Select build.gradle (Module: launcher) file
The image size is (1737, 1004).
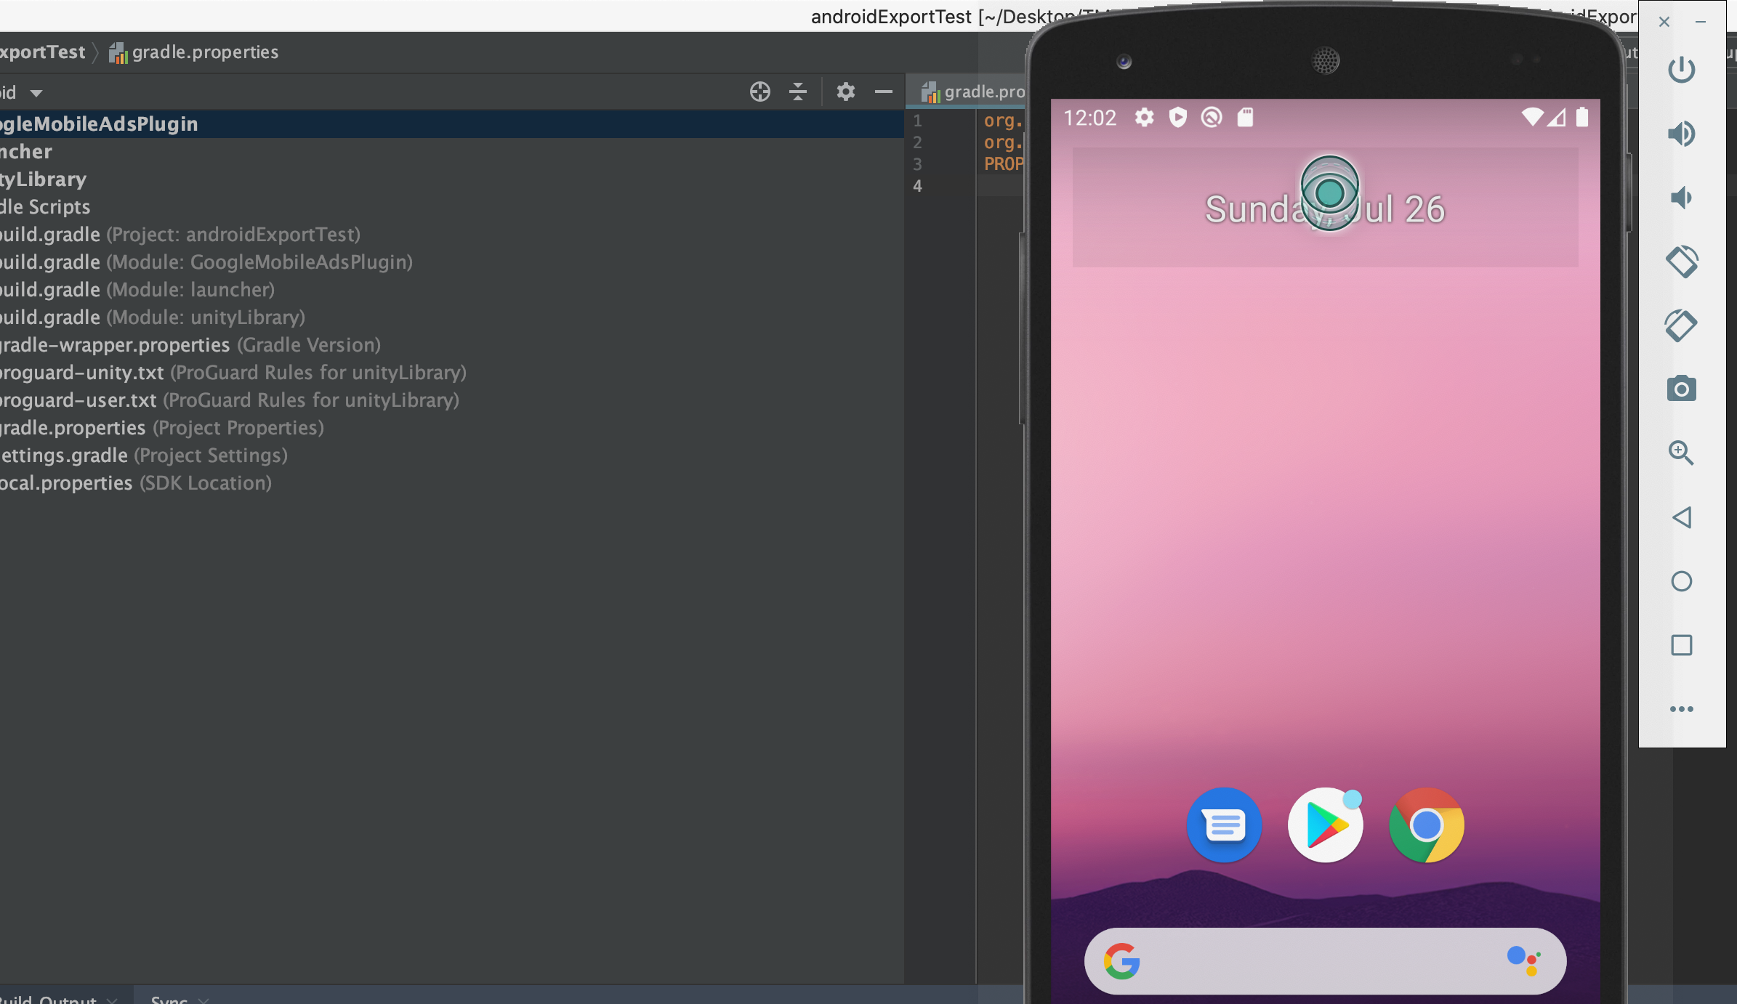[x=138, y=290]
